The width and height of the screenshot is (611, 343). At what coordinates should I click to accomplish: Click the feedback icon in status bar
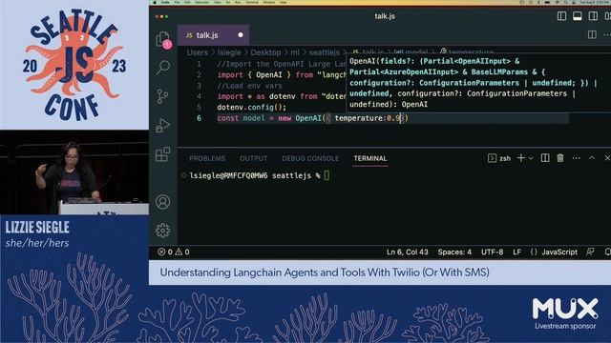pos(590,252)
